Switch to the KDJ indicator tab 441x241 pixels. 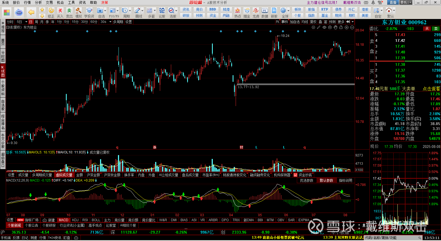pyautogui.click(x=75, y=220)
